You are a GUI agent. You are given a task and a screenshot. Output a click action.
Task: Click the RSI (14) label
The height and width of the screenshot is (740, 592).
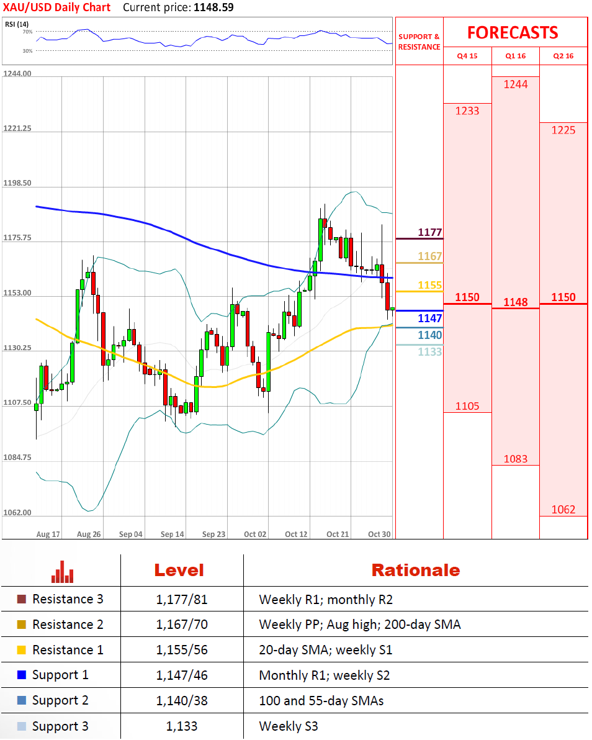(17, 24)
